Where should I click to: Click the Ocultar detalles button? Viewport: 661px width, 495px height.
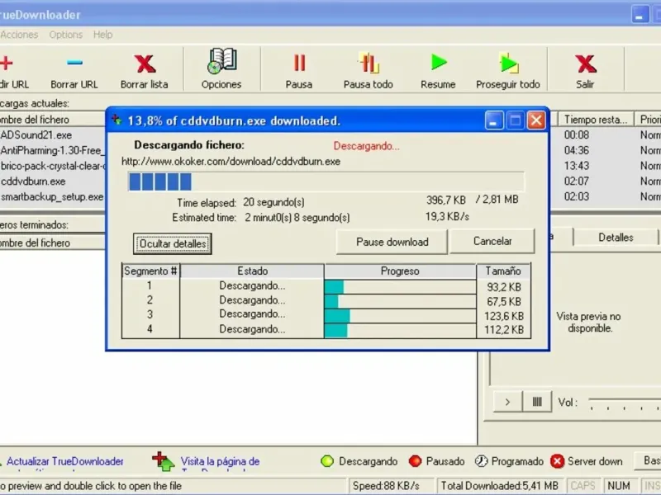click(x=173, y=243)
